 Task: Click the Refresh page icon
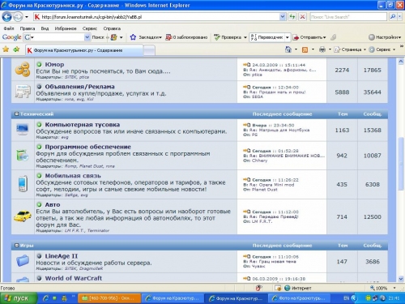tap(292, 17)
